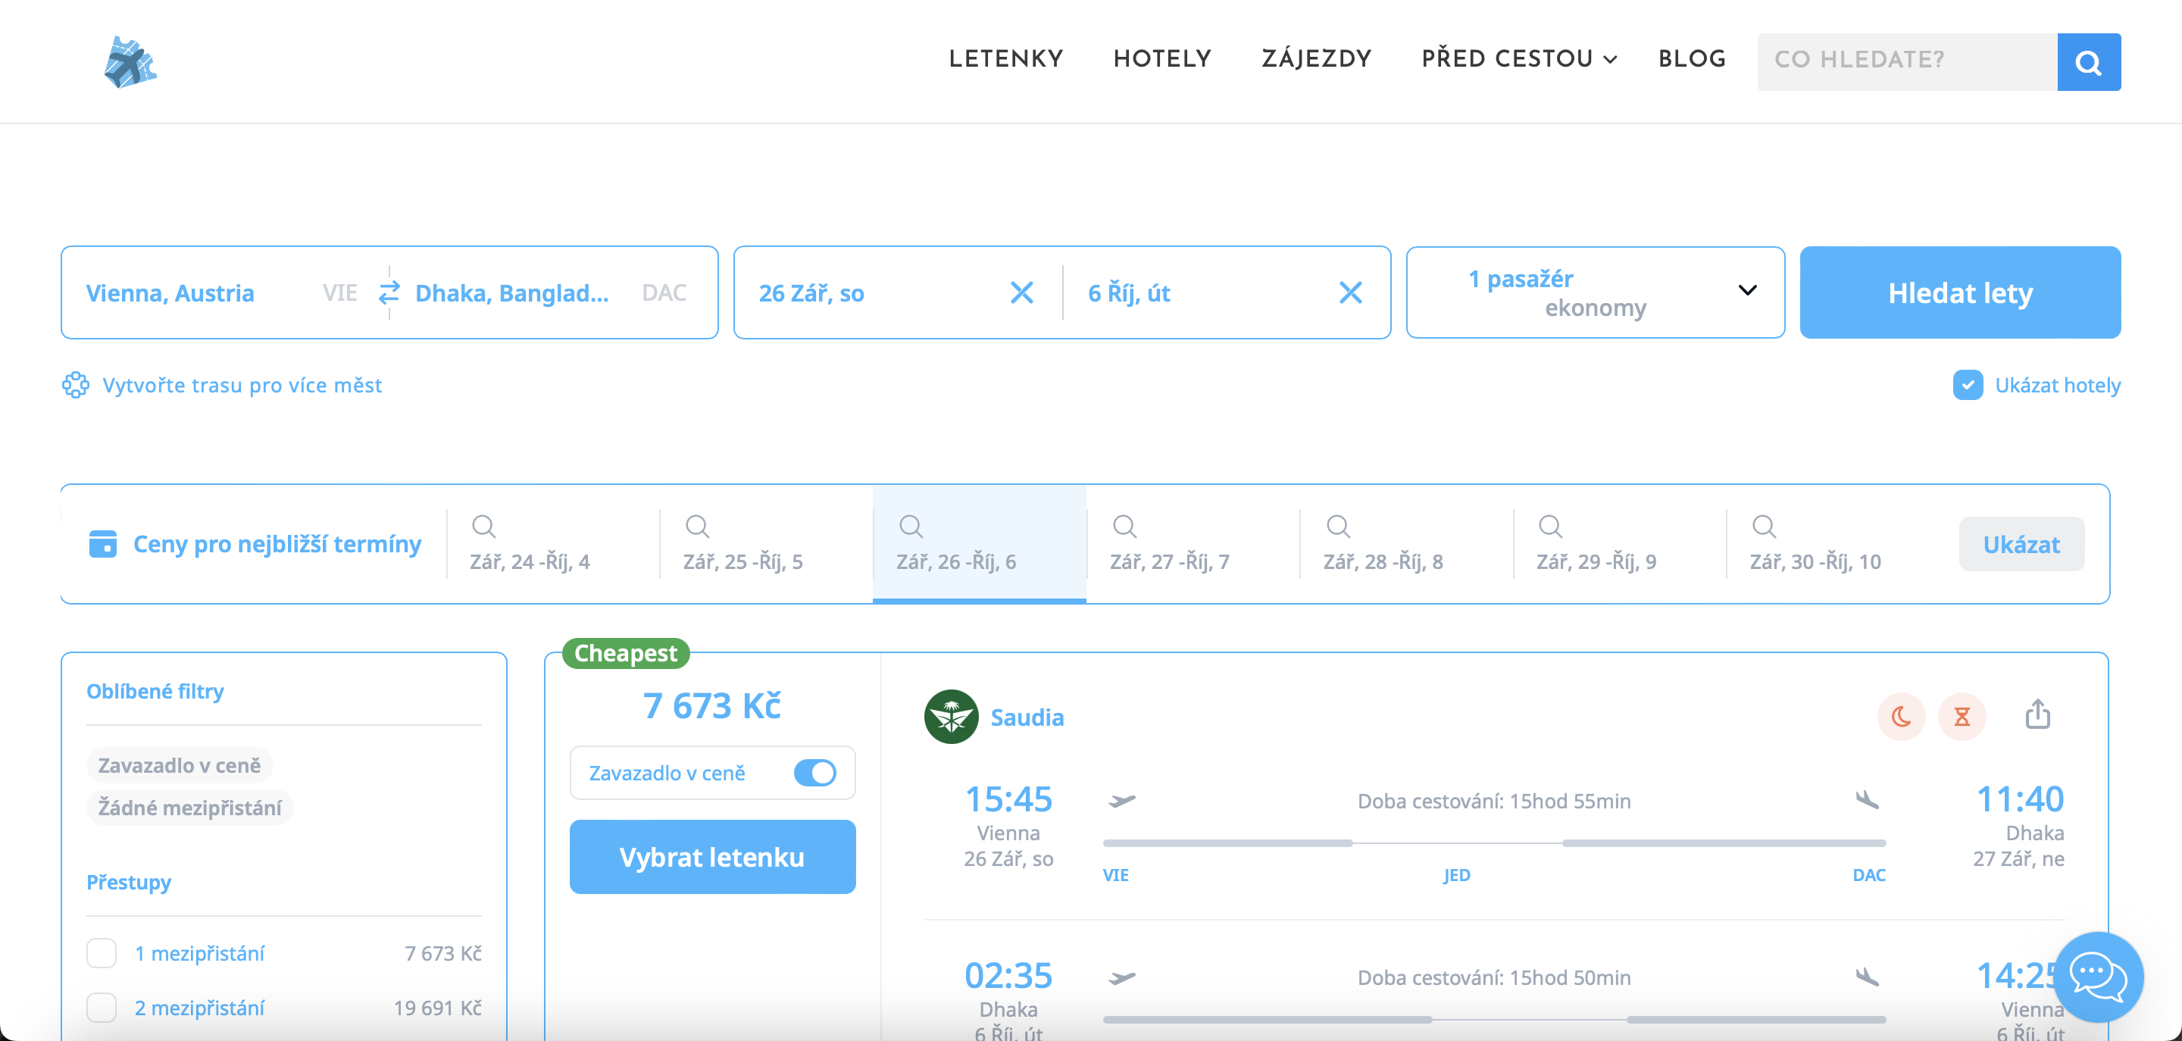This screenshot has height=1041, width=2182.
Task: Click Vytvořte trasu pro více měst link
Action: tap(242, 386)
